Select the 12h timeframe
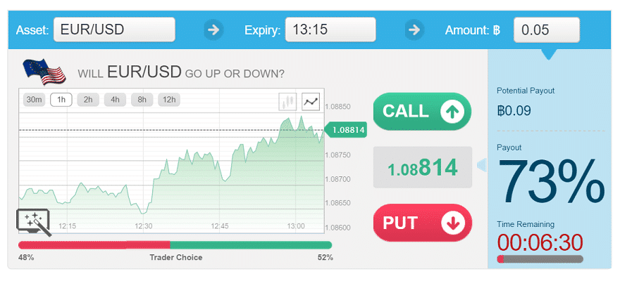Viewport: 620px width, 281px height. pos(169,100)
